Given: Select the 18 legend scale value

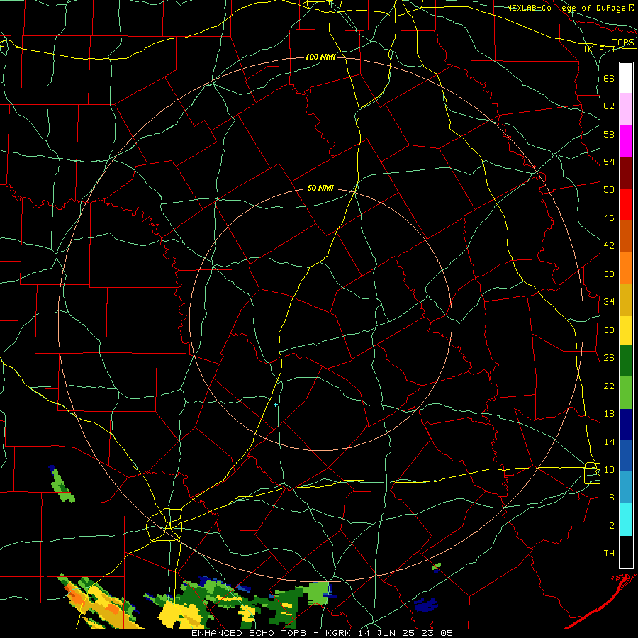Looking at the screenshot, I should (x=609, y=414).
